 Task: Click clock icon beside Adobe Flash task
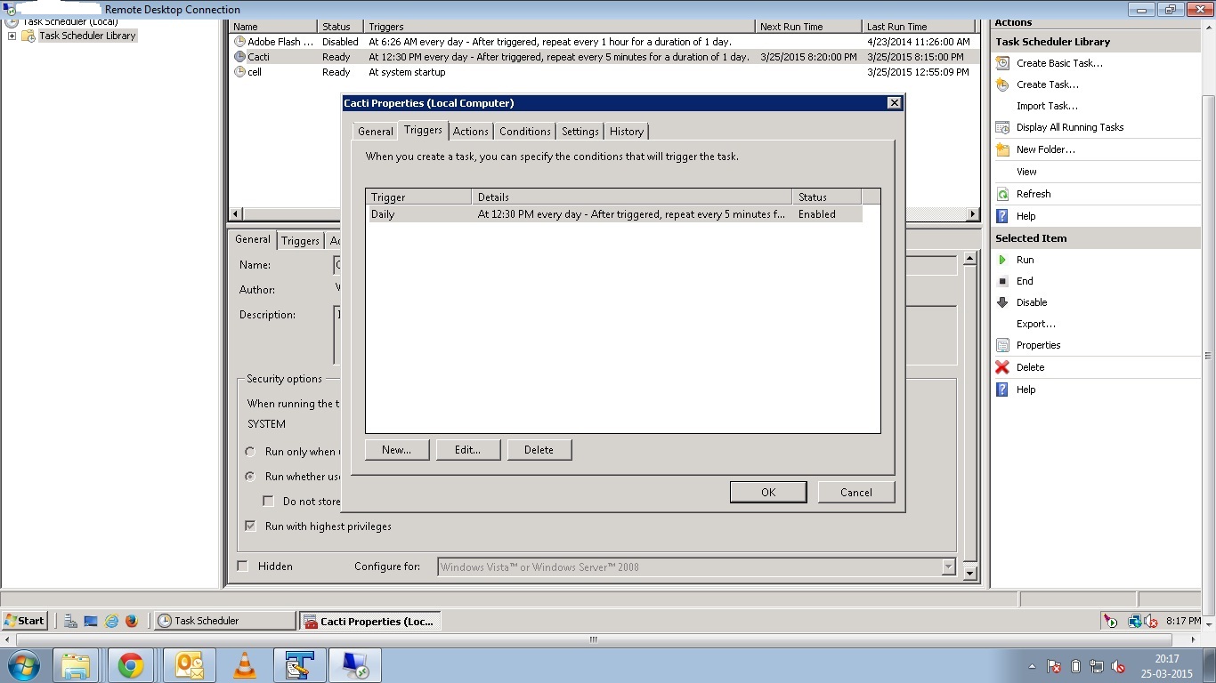239,42
